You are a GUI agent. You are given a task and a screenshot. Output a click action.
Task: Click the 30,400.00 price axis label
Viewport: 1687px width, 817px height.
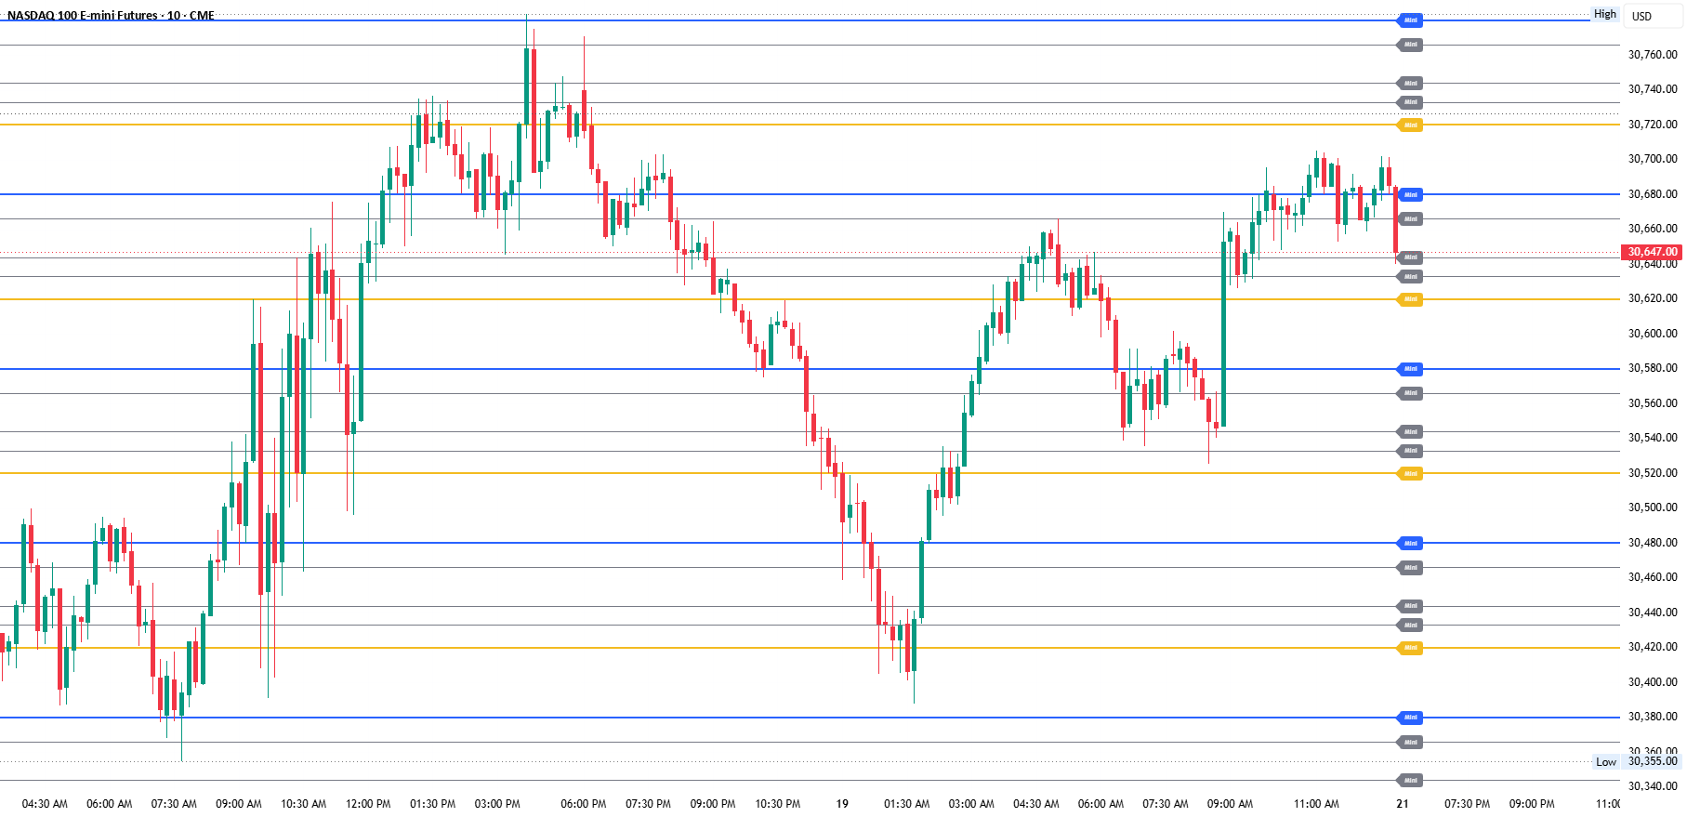pos(1653,682)
